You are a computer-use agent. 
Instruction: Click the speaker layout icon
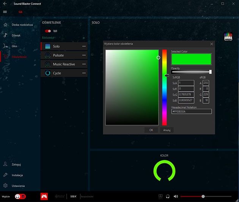[x=160, y=196]
